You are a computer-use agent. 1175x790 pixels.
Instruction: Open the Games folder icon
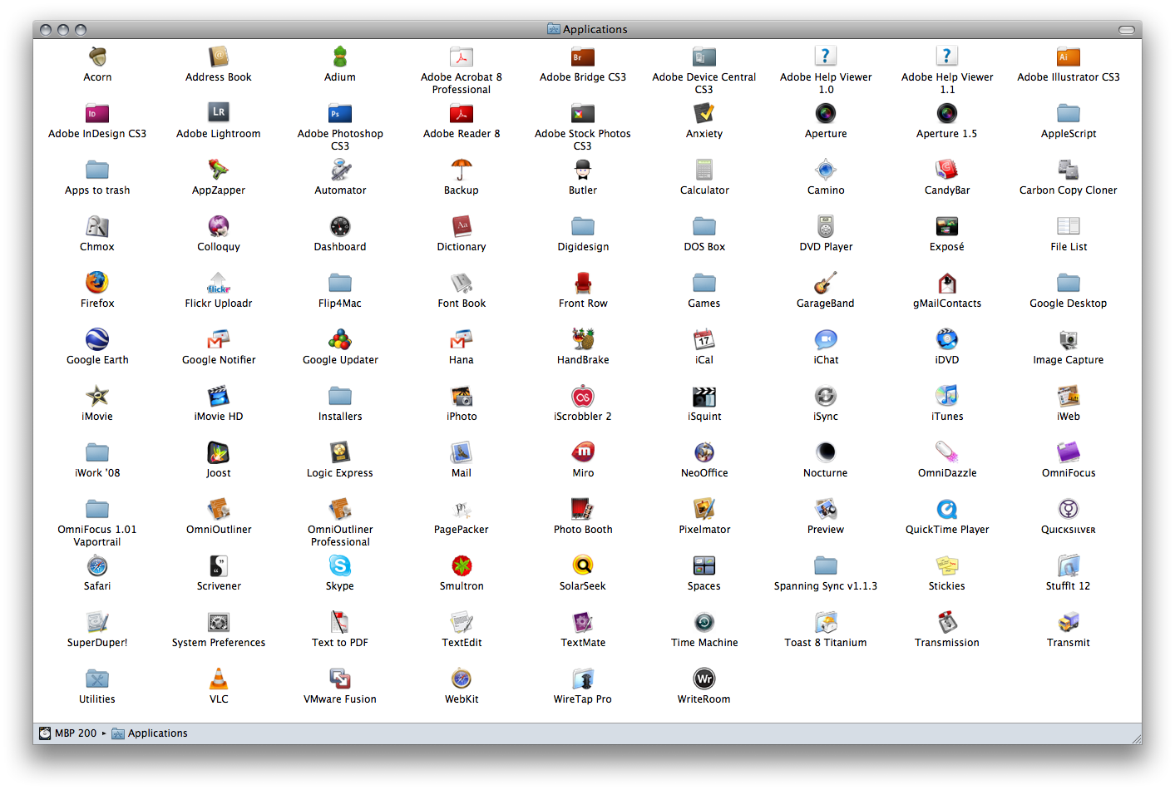click(704, 283)
